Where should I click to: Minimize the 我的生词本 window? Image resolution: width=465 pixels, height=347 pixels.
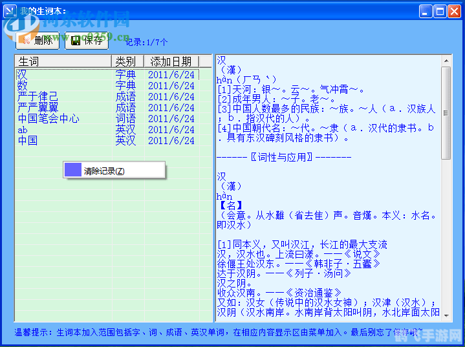pyautogui.click(x=426, y=12)
